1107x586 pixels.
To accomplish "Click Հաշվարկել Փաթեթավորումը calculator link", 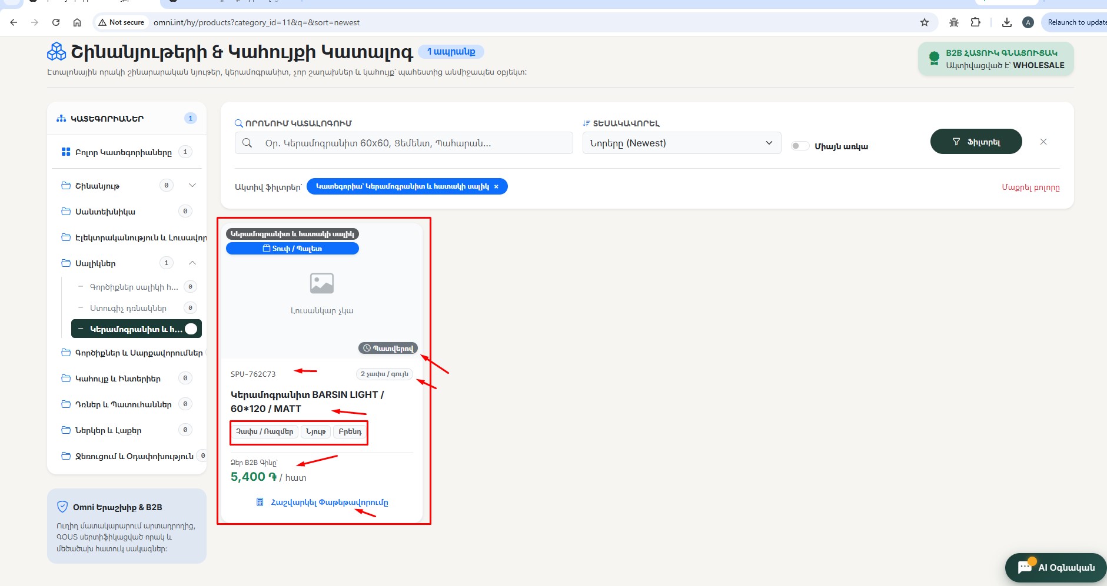I will tap(323, 502).
